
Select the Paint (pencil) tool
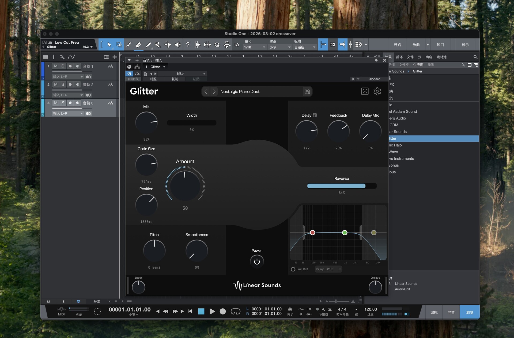(x=148, y=45)
